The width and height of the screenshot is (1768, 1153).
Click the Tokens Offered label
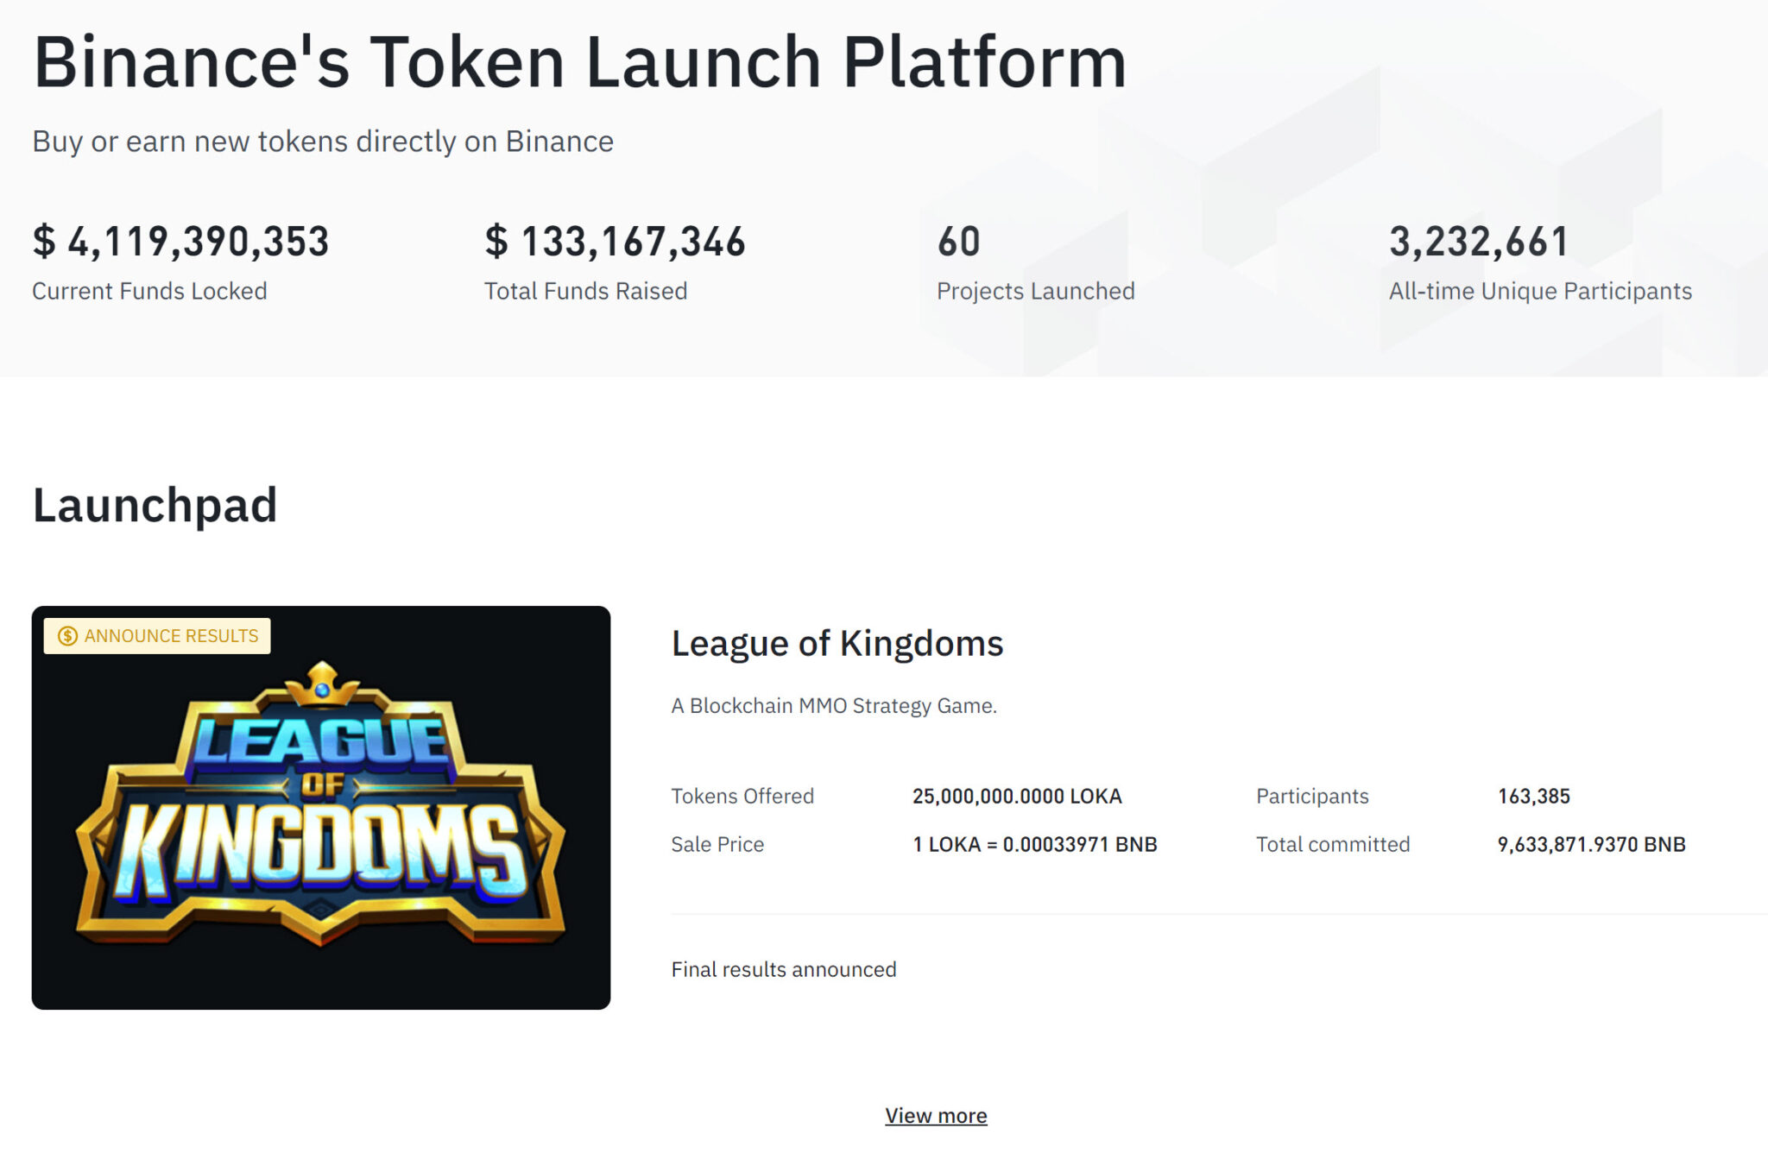742,796
